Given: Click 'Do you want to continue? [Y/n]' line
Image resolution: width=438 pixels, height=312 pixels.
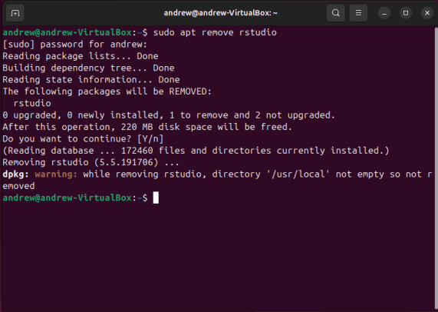Looking at the screenshot, I should [x=83, y=139].
